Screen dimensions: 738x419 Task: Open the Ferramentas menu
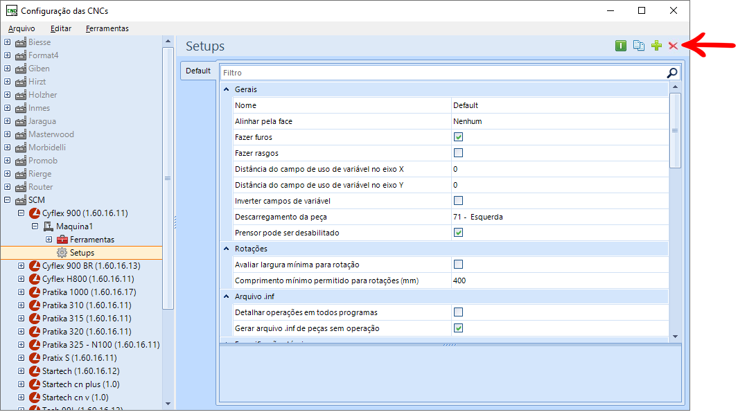[107, 28]
